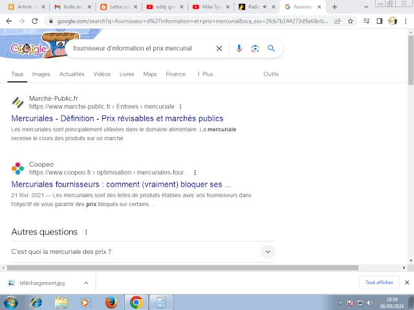
Task: Launch Firefox from the taskbar
Action: (111, 302)
